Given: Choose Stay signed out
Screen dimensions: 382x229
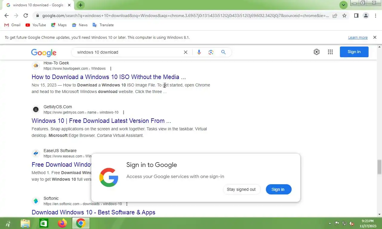Looking at the screenshot, I should pos(241,189).
